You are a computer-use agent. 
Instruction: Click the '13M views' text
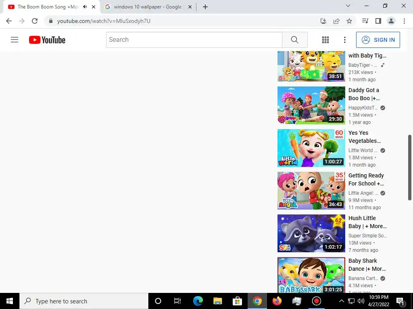360,243
